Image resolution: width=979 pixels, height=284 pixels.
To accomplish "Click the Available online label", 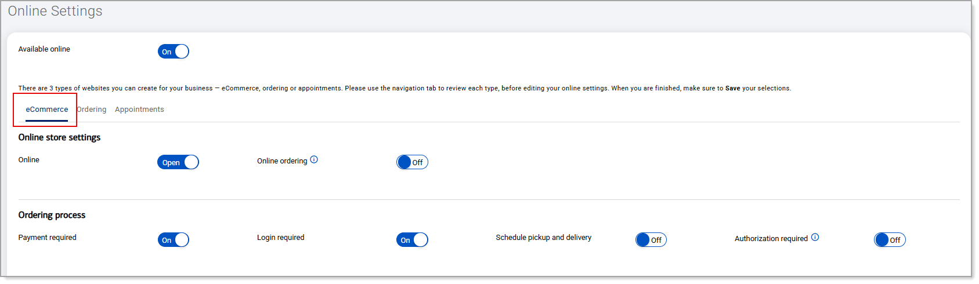I will tap(44, 49).
